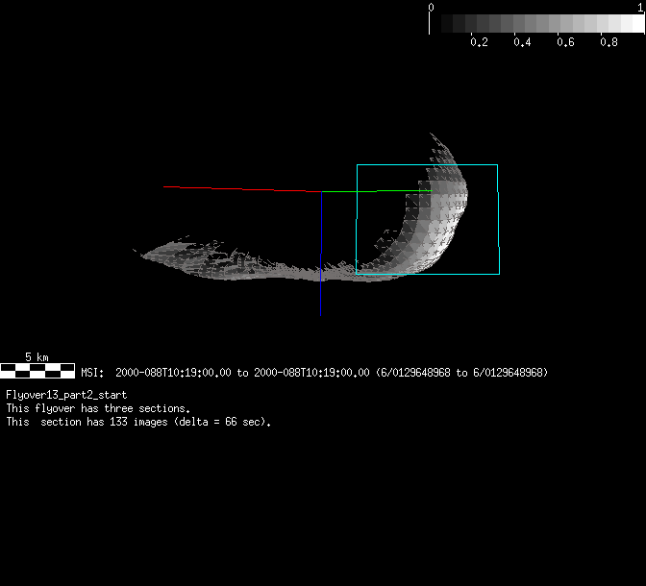Screen dimensions: 646x586
Task: Select the top edge of the white footprint rectangle
Action: click(427, 165)
